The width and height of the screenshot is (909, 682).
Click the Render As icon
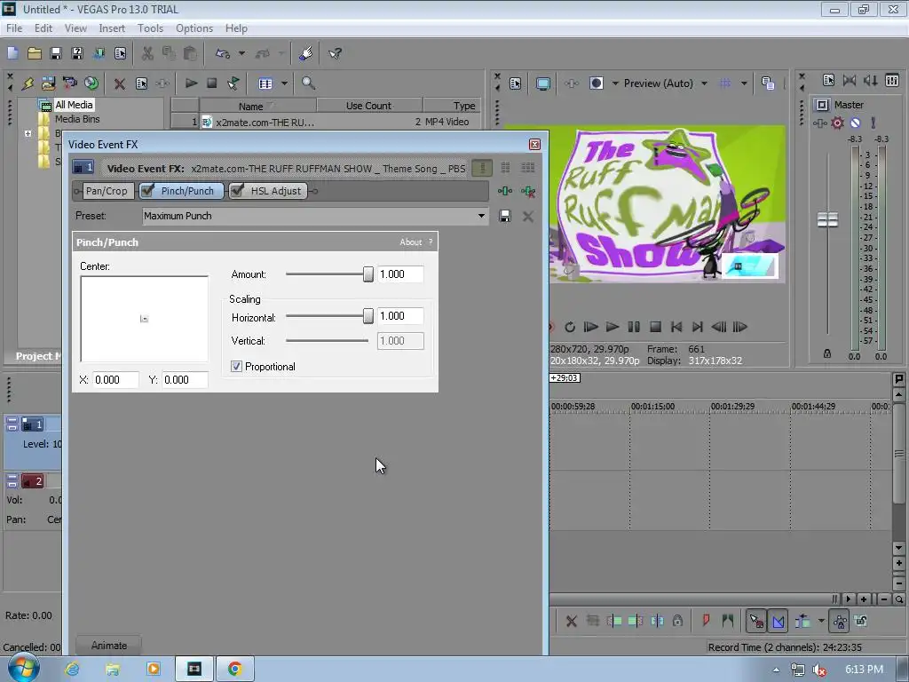point(99,53)
